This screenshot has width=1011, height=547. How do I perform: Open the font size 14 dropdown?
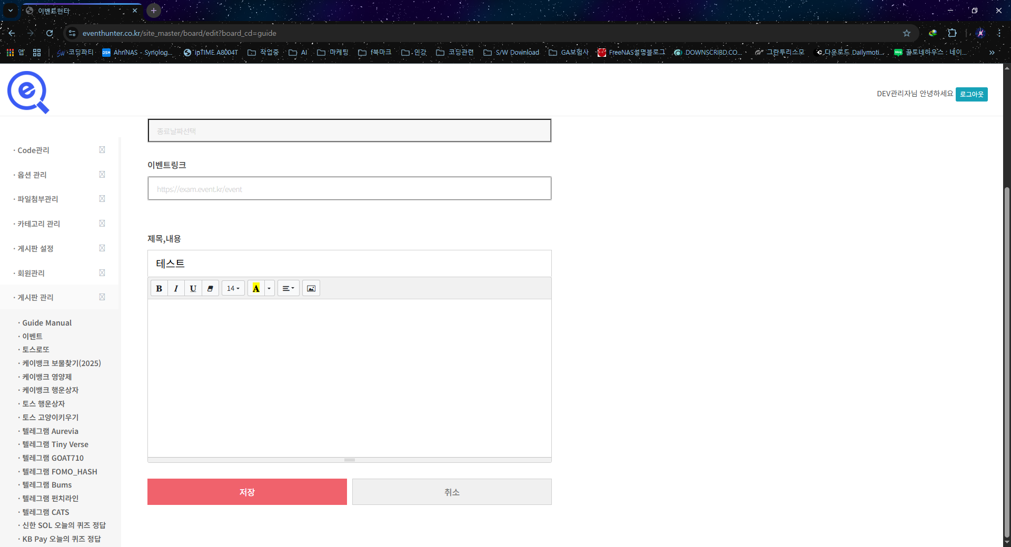[x=233, y=288]
